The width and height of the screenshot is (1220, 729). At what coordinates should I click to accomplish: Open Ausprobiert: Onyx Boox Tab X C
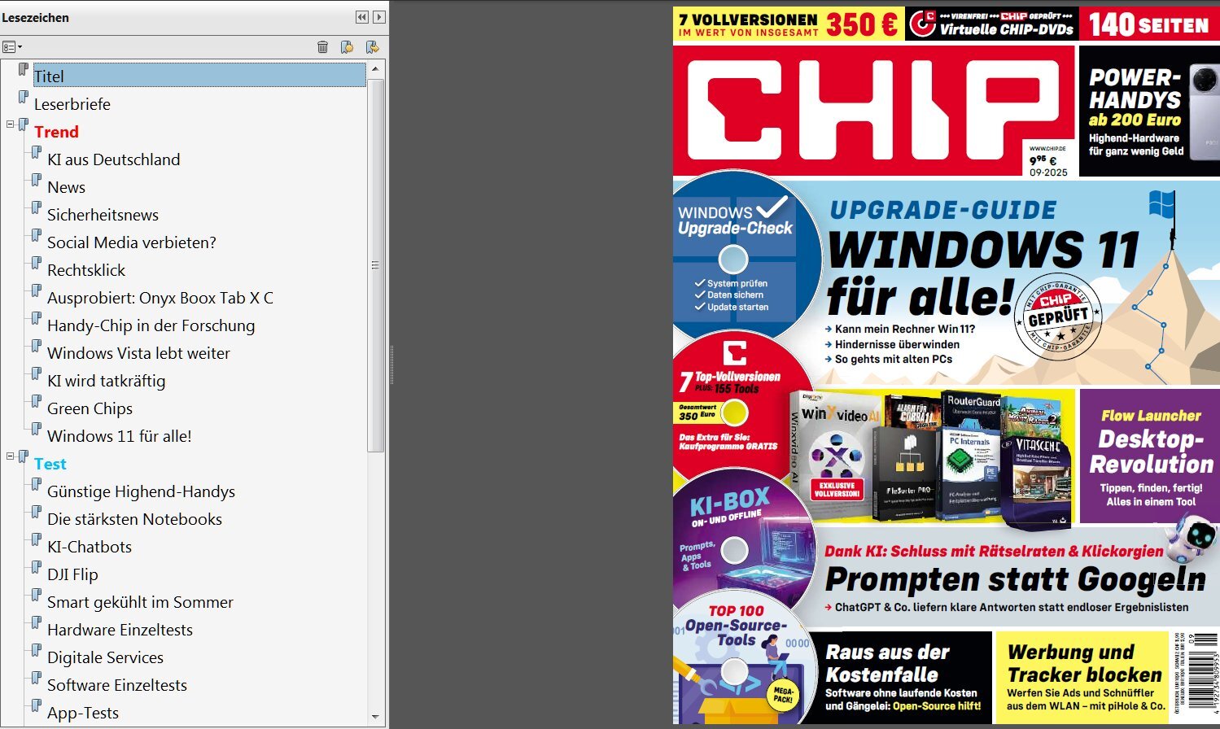click(x=160, y=298)
